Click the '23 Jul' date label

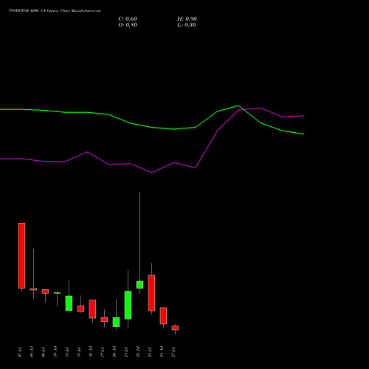(150, 352)
